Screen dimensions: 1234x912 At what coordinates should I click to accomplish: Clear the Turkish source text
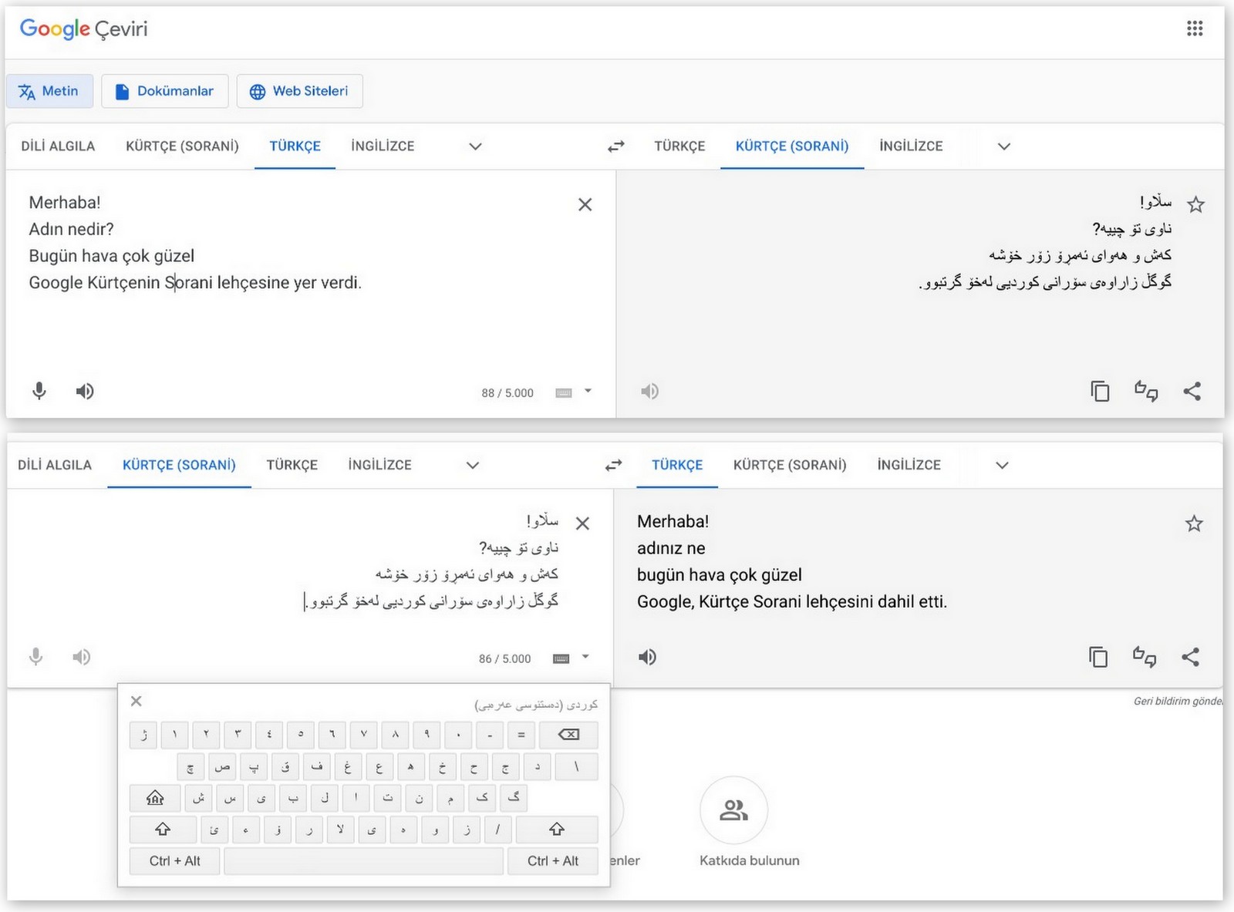[585, 204]
